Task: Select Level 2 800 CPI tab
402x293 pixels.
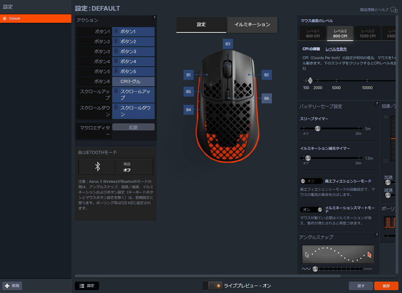Action: point(340,33)
